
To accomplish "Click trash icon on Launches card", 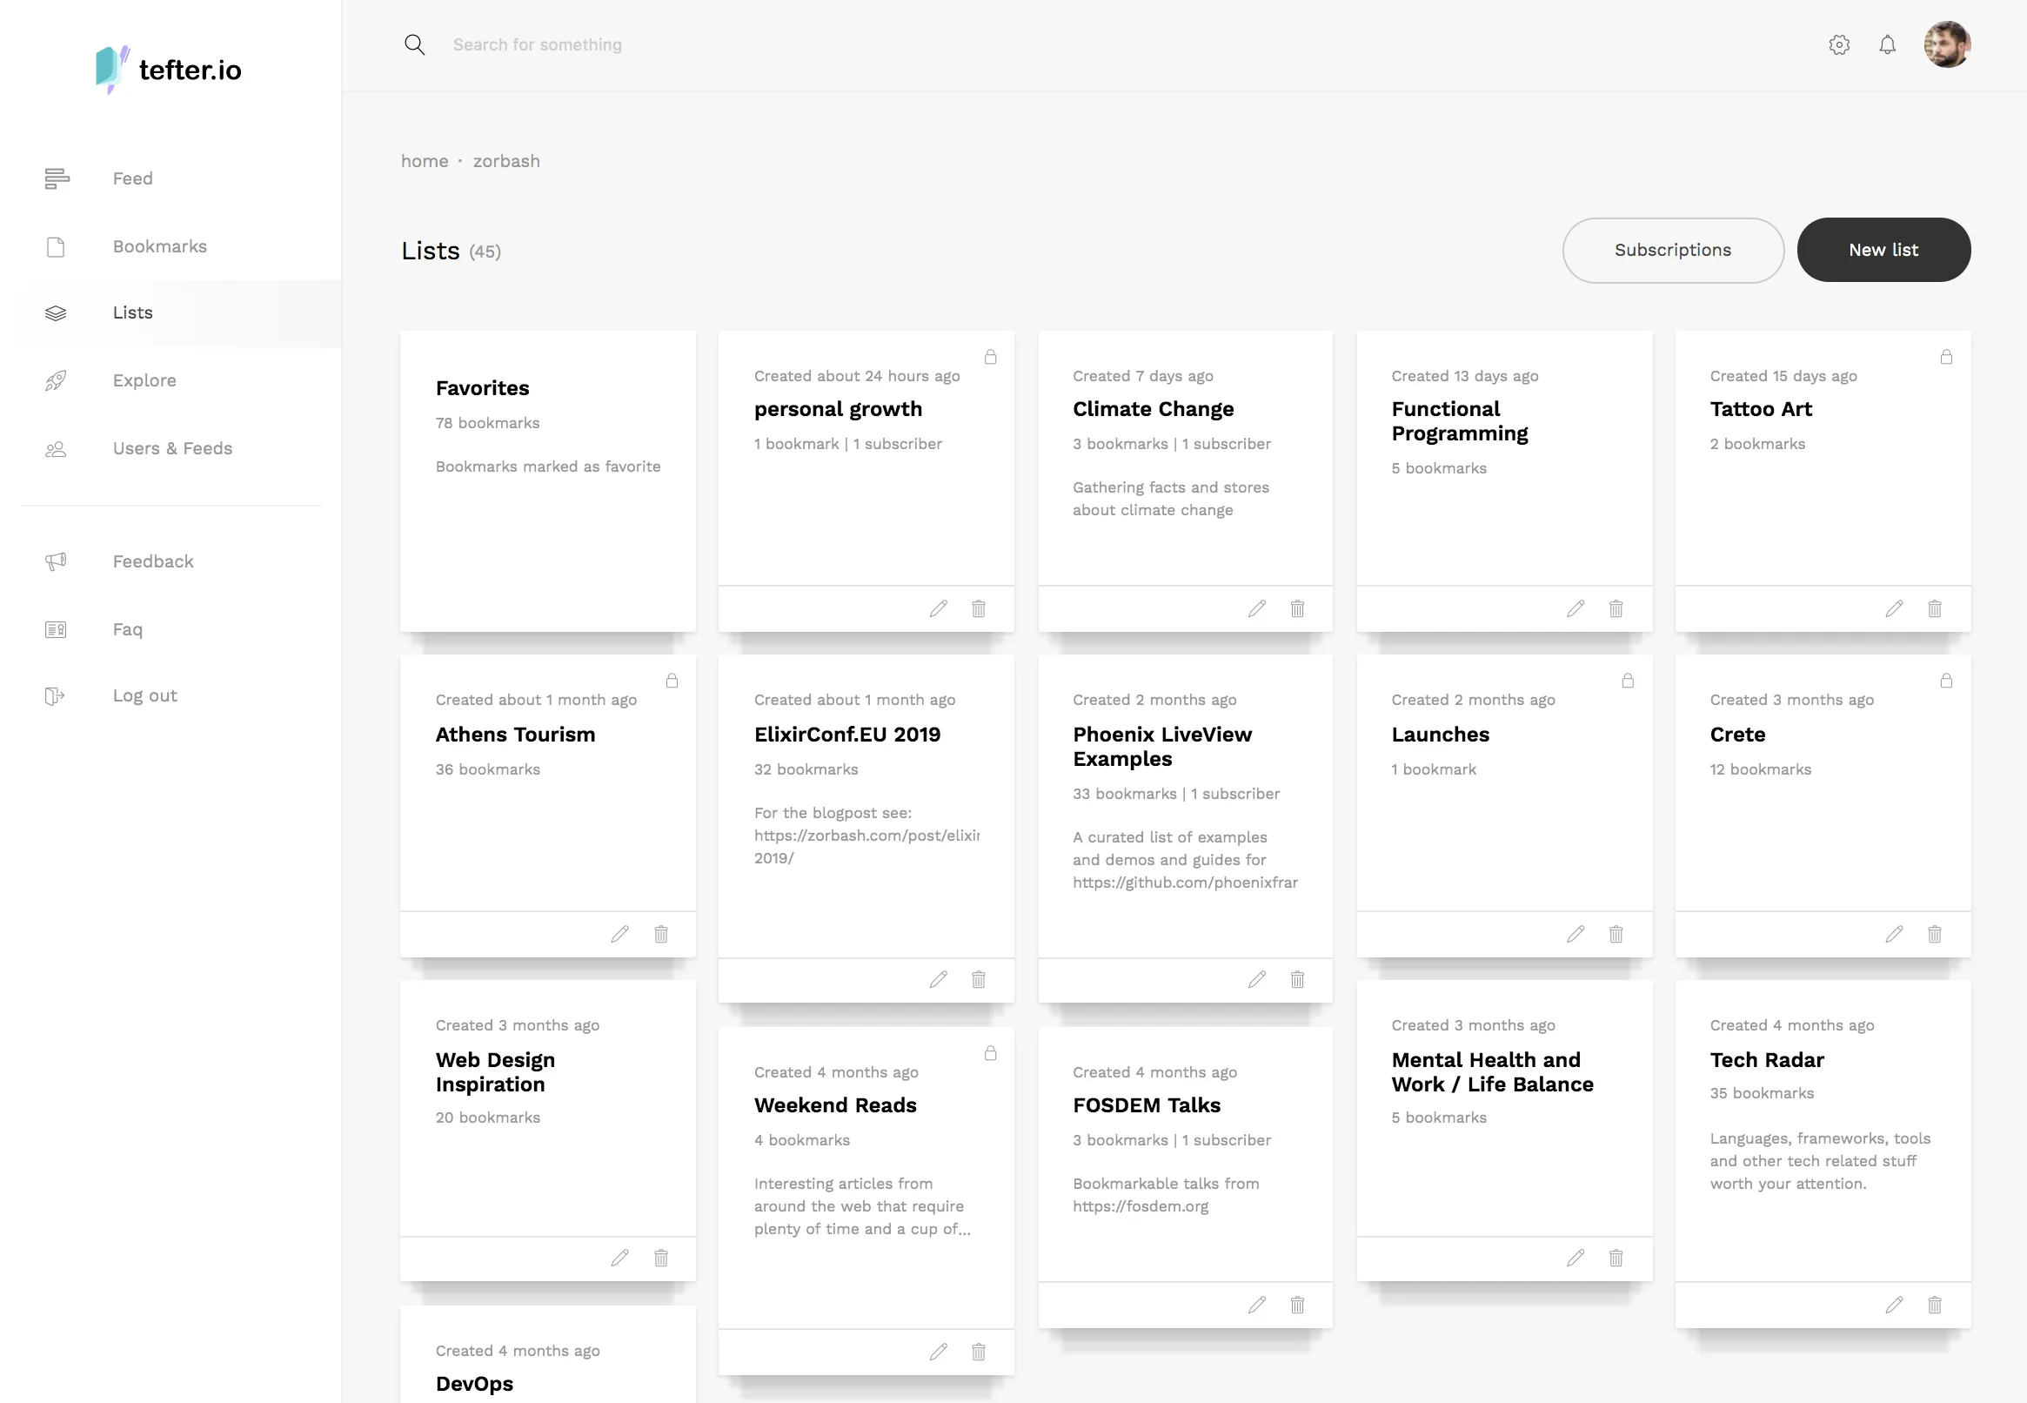I will [1615, 934].
